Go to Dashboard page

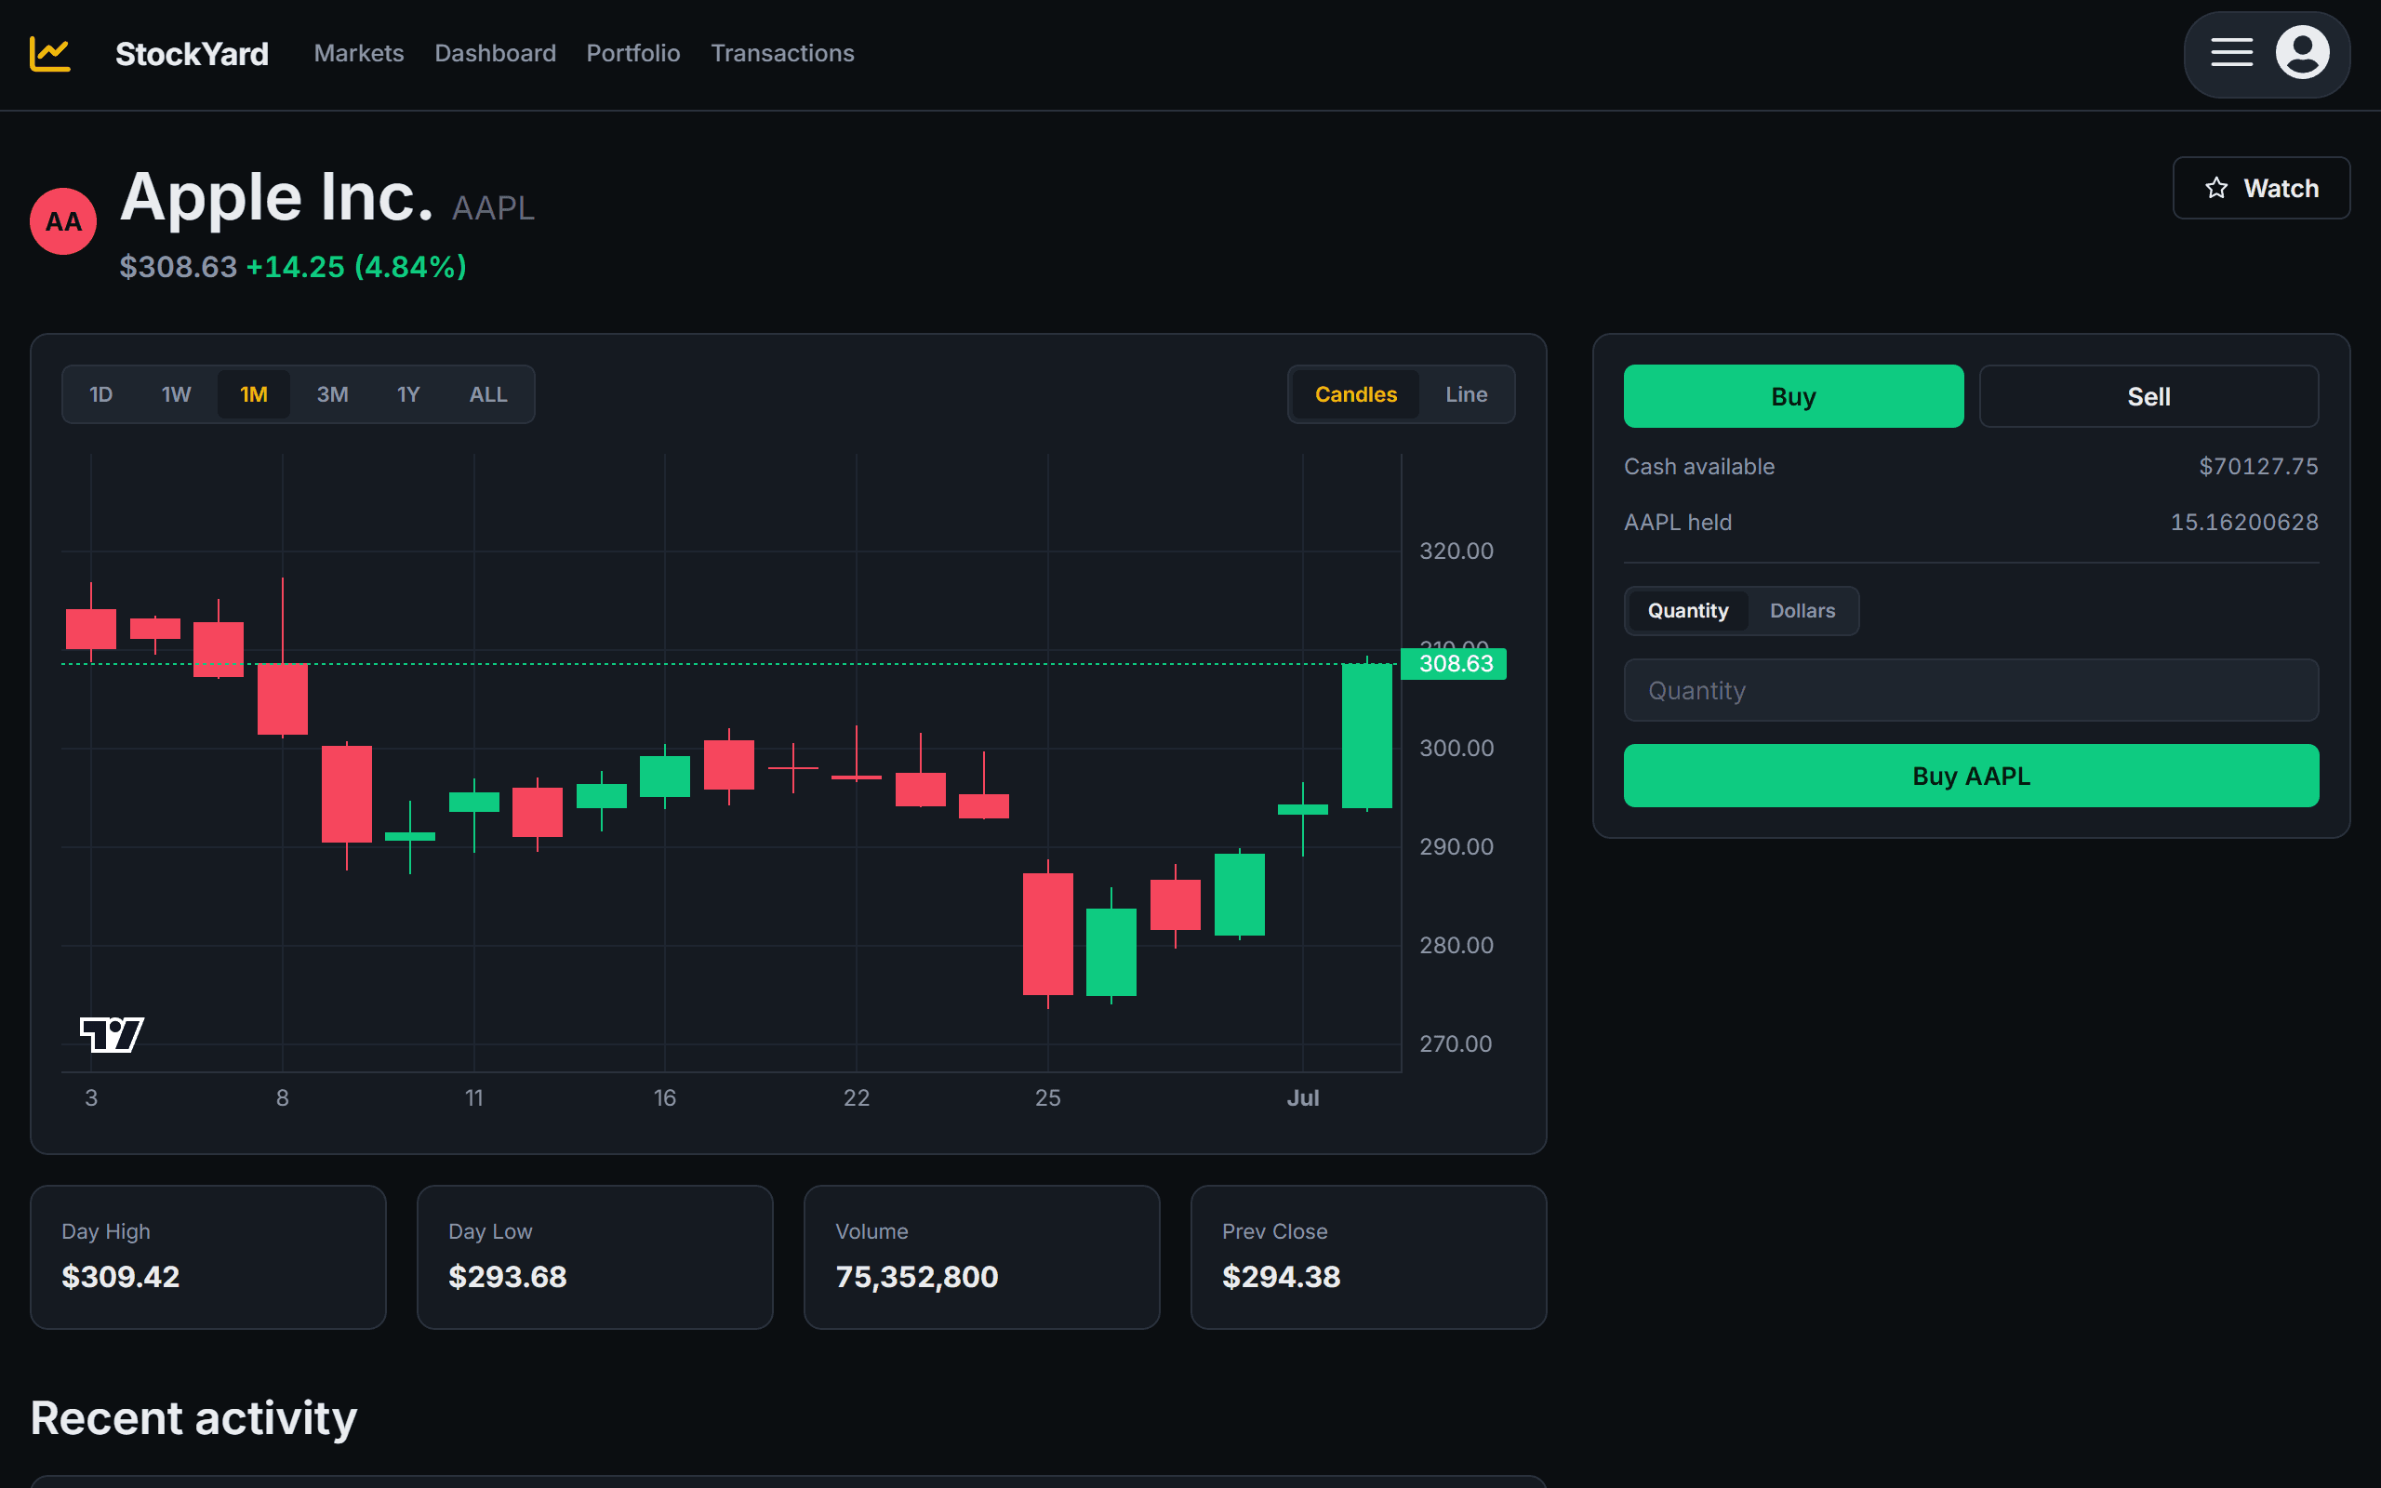495,53
